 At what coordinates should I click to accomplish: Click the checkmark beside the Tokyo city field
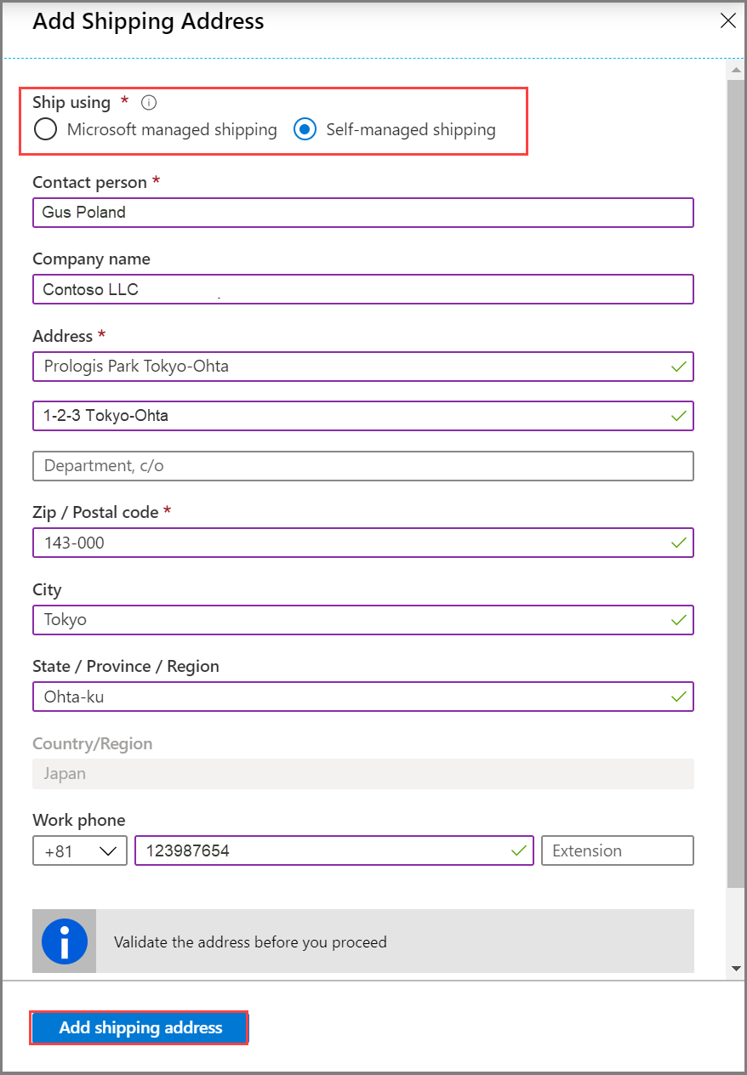[678, 619]
